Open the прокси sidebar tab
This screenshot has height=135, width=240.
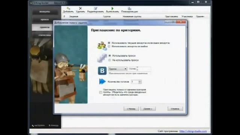(x=45, y=19)
